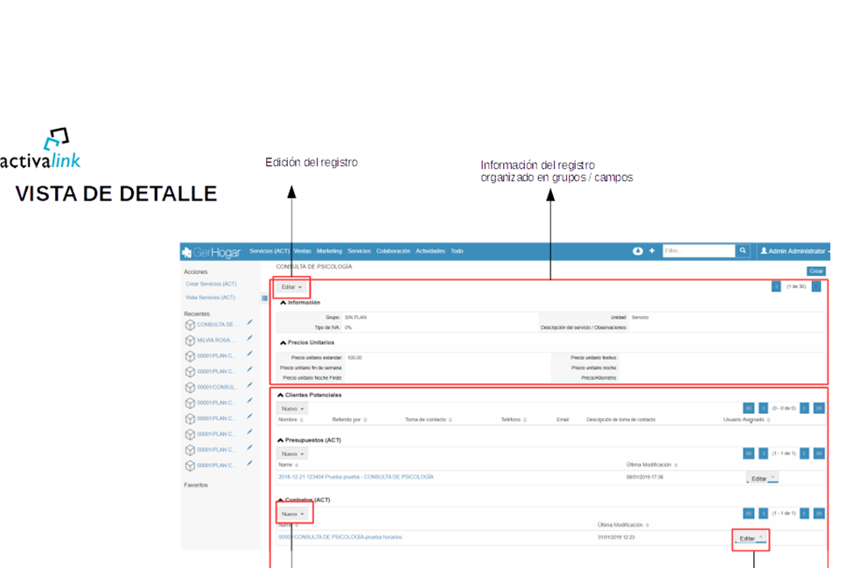Click the cloud download icon in navbar
This screenshot has width=847, height=568.
pos(637,251)
